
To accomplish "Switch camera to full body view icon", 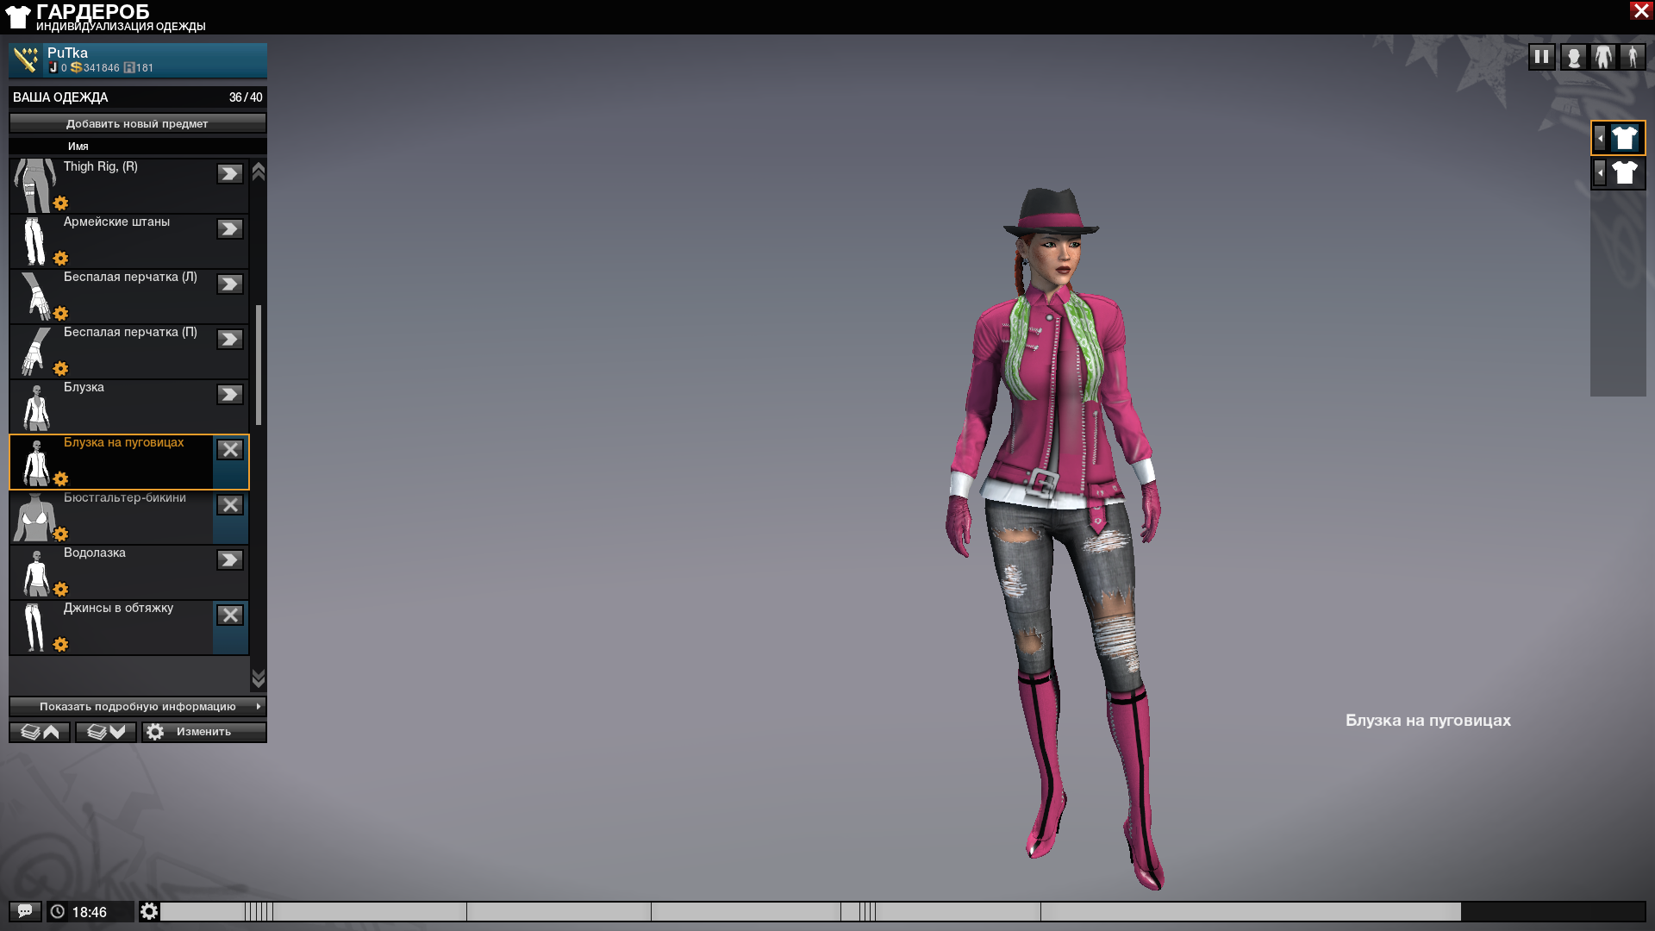I will click(x=1632, y=57).
